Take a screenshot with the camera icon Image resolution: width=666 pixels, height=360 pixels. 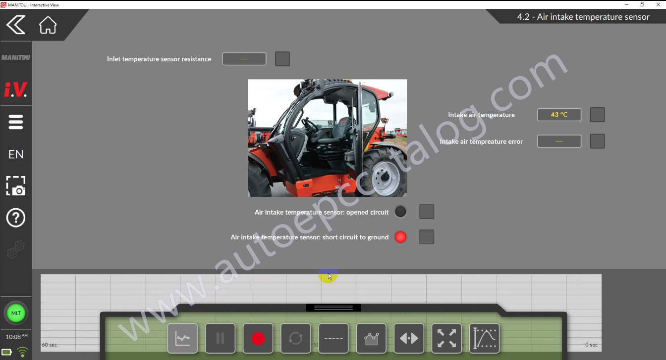coord(16,185)
